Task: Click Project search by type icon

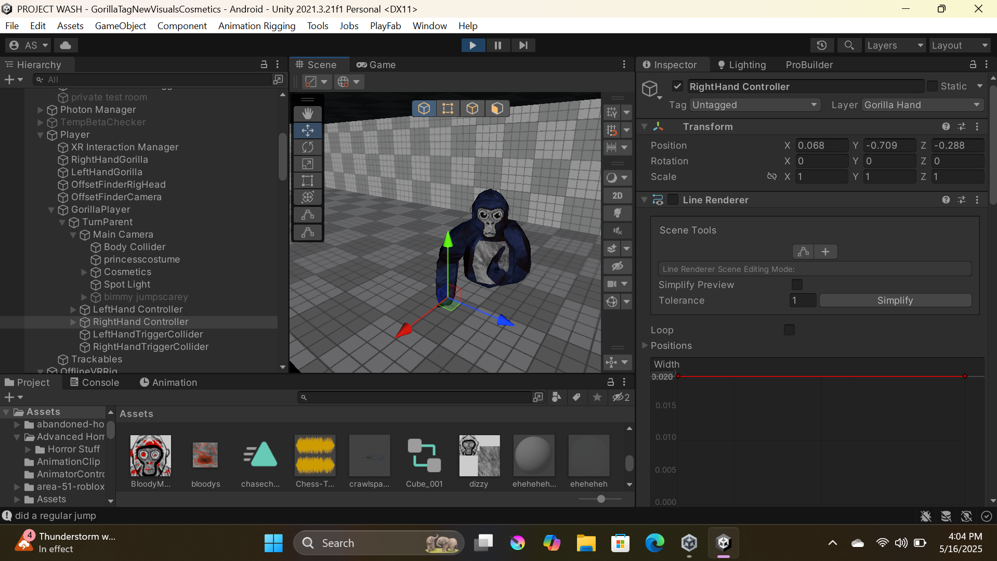Action: [x=557, y=397]
